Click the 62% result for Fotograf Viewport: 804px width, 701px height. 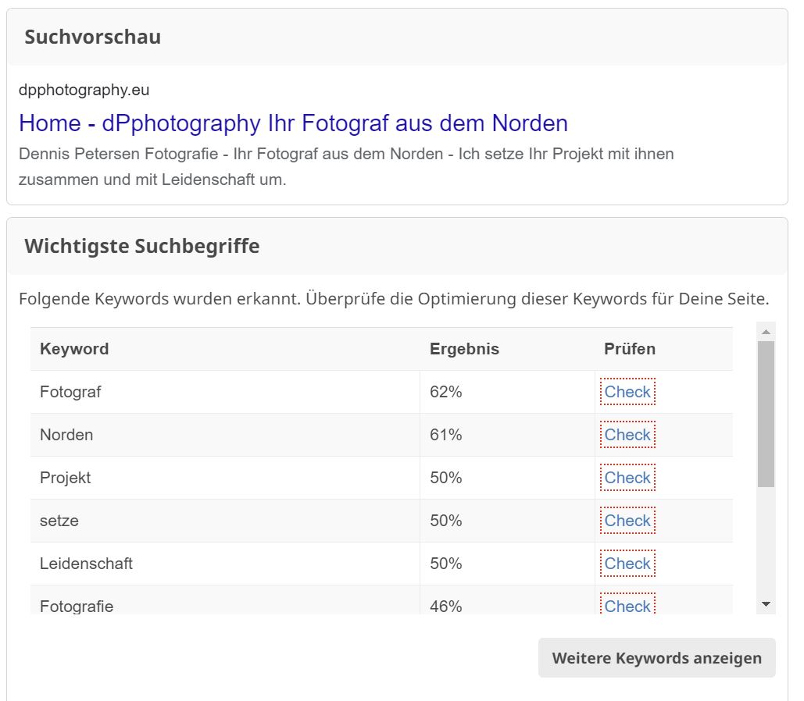pyautogui.click(x=446, y=392)
